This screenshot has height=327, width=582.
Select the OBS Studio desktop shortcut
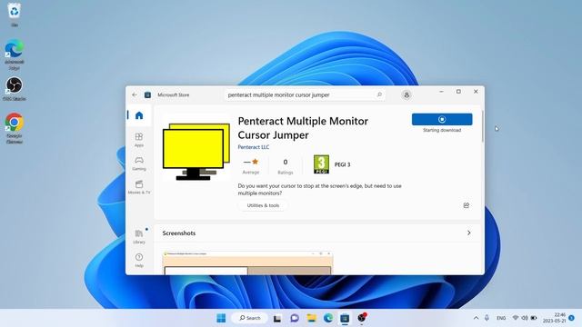(15, 89)
